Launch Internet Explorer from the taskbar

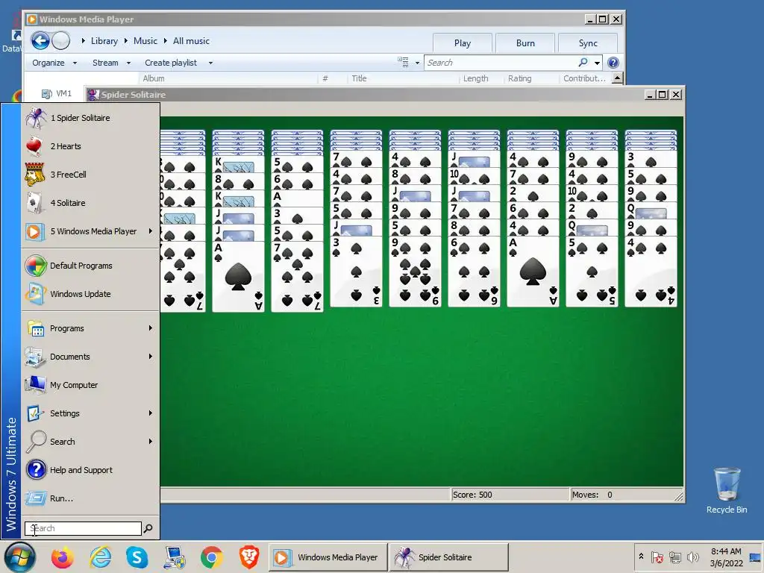tap(101, 557)
